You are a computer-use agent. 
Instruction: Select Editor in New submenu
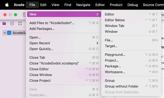[x=131, y=14]
